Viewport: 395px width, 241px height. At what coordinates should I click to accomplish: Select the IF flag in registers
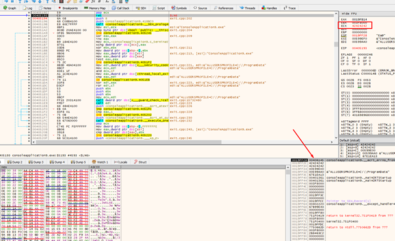pyautogui.click(x=366, y=64)
